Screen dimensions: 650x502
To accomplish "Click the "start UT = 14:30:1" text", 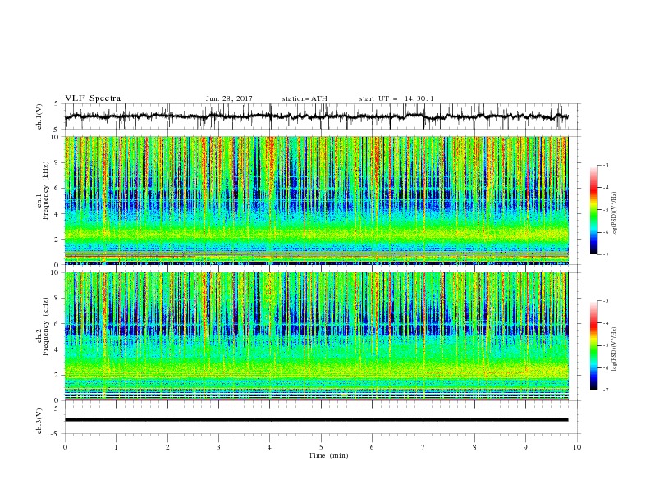I will click(396, 98).
